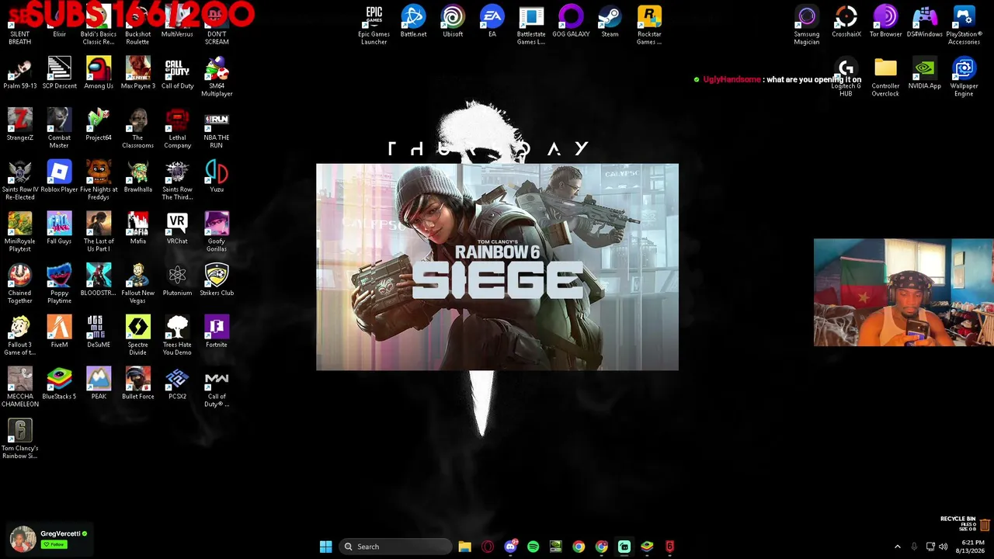Select the Brawlhalla desktop icon

[x=138, y=177]
